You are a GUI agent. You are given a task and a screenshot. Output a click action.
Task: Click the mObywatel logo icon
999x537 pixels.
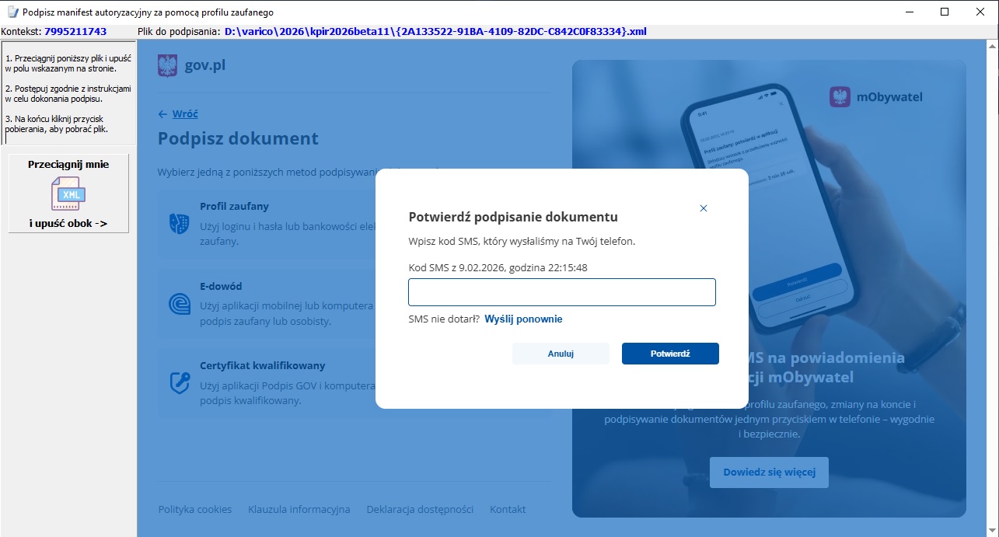[840, 97]
